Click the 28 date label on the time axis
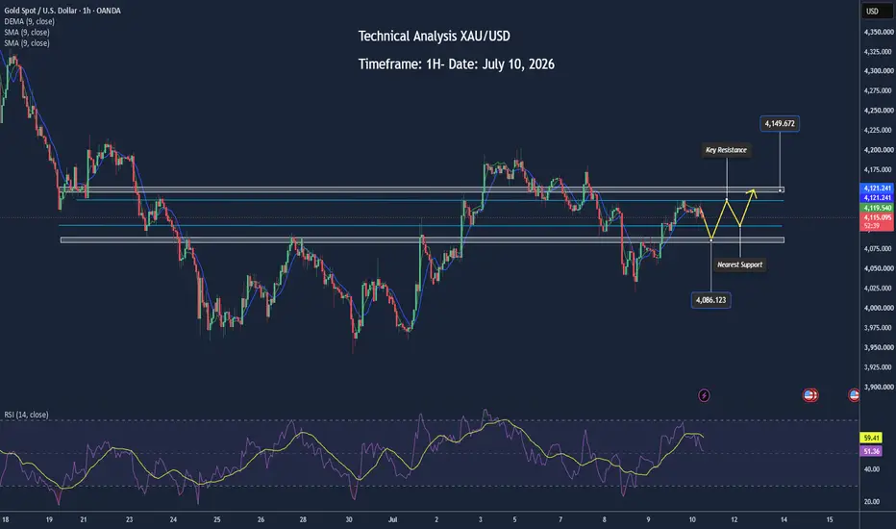Viewport: 896px width, 529px height. [303, 519]
